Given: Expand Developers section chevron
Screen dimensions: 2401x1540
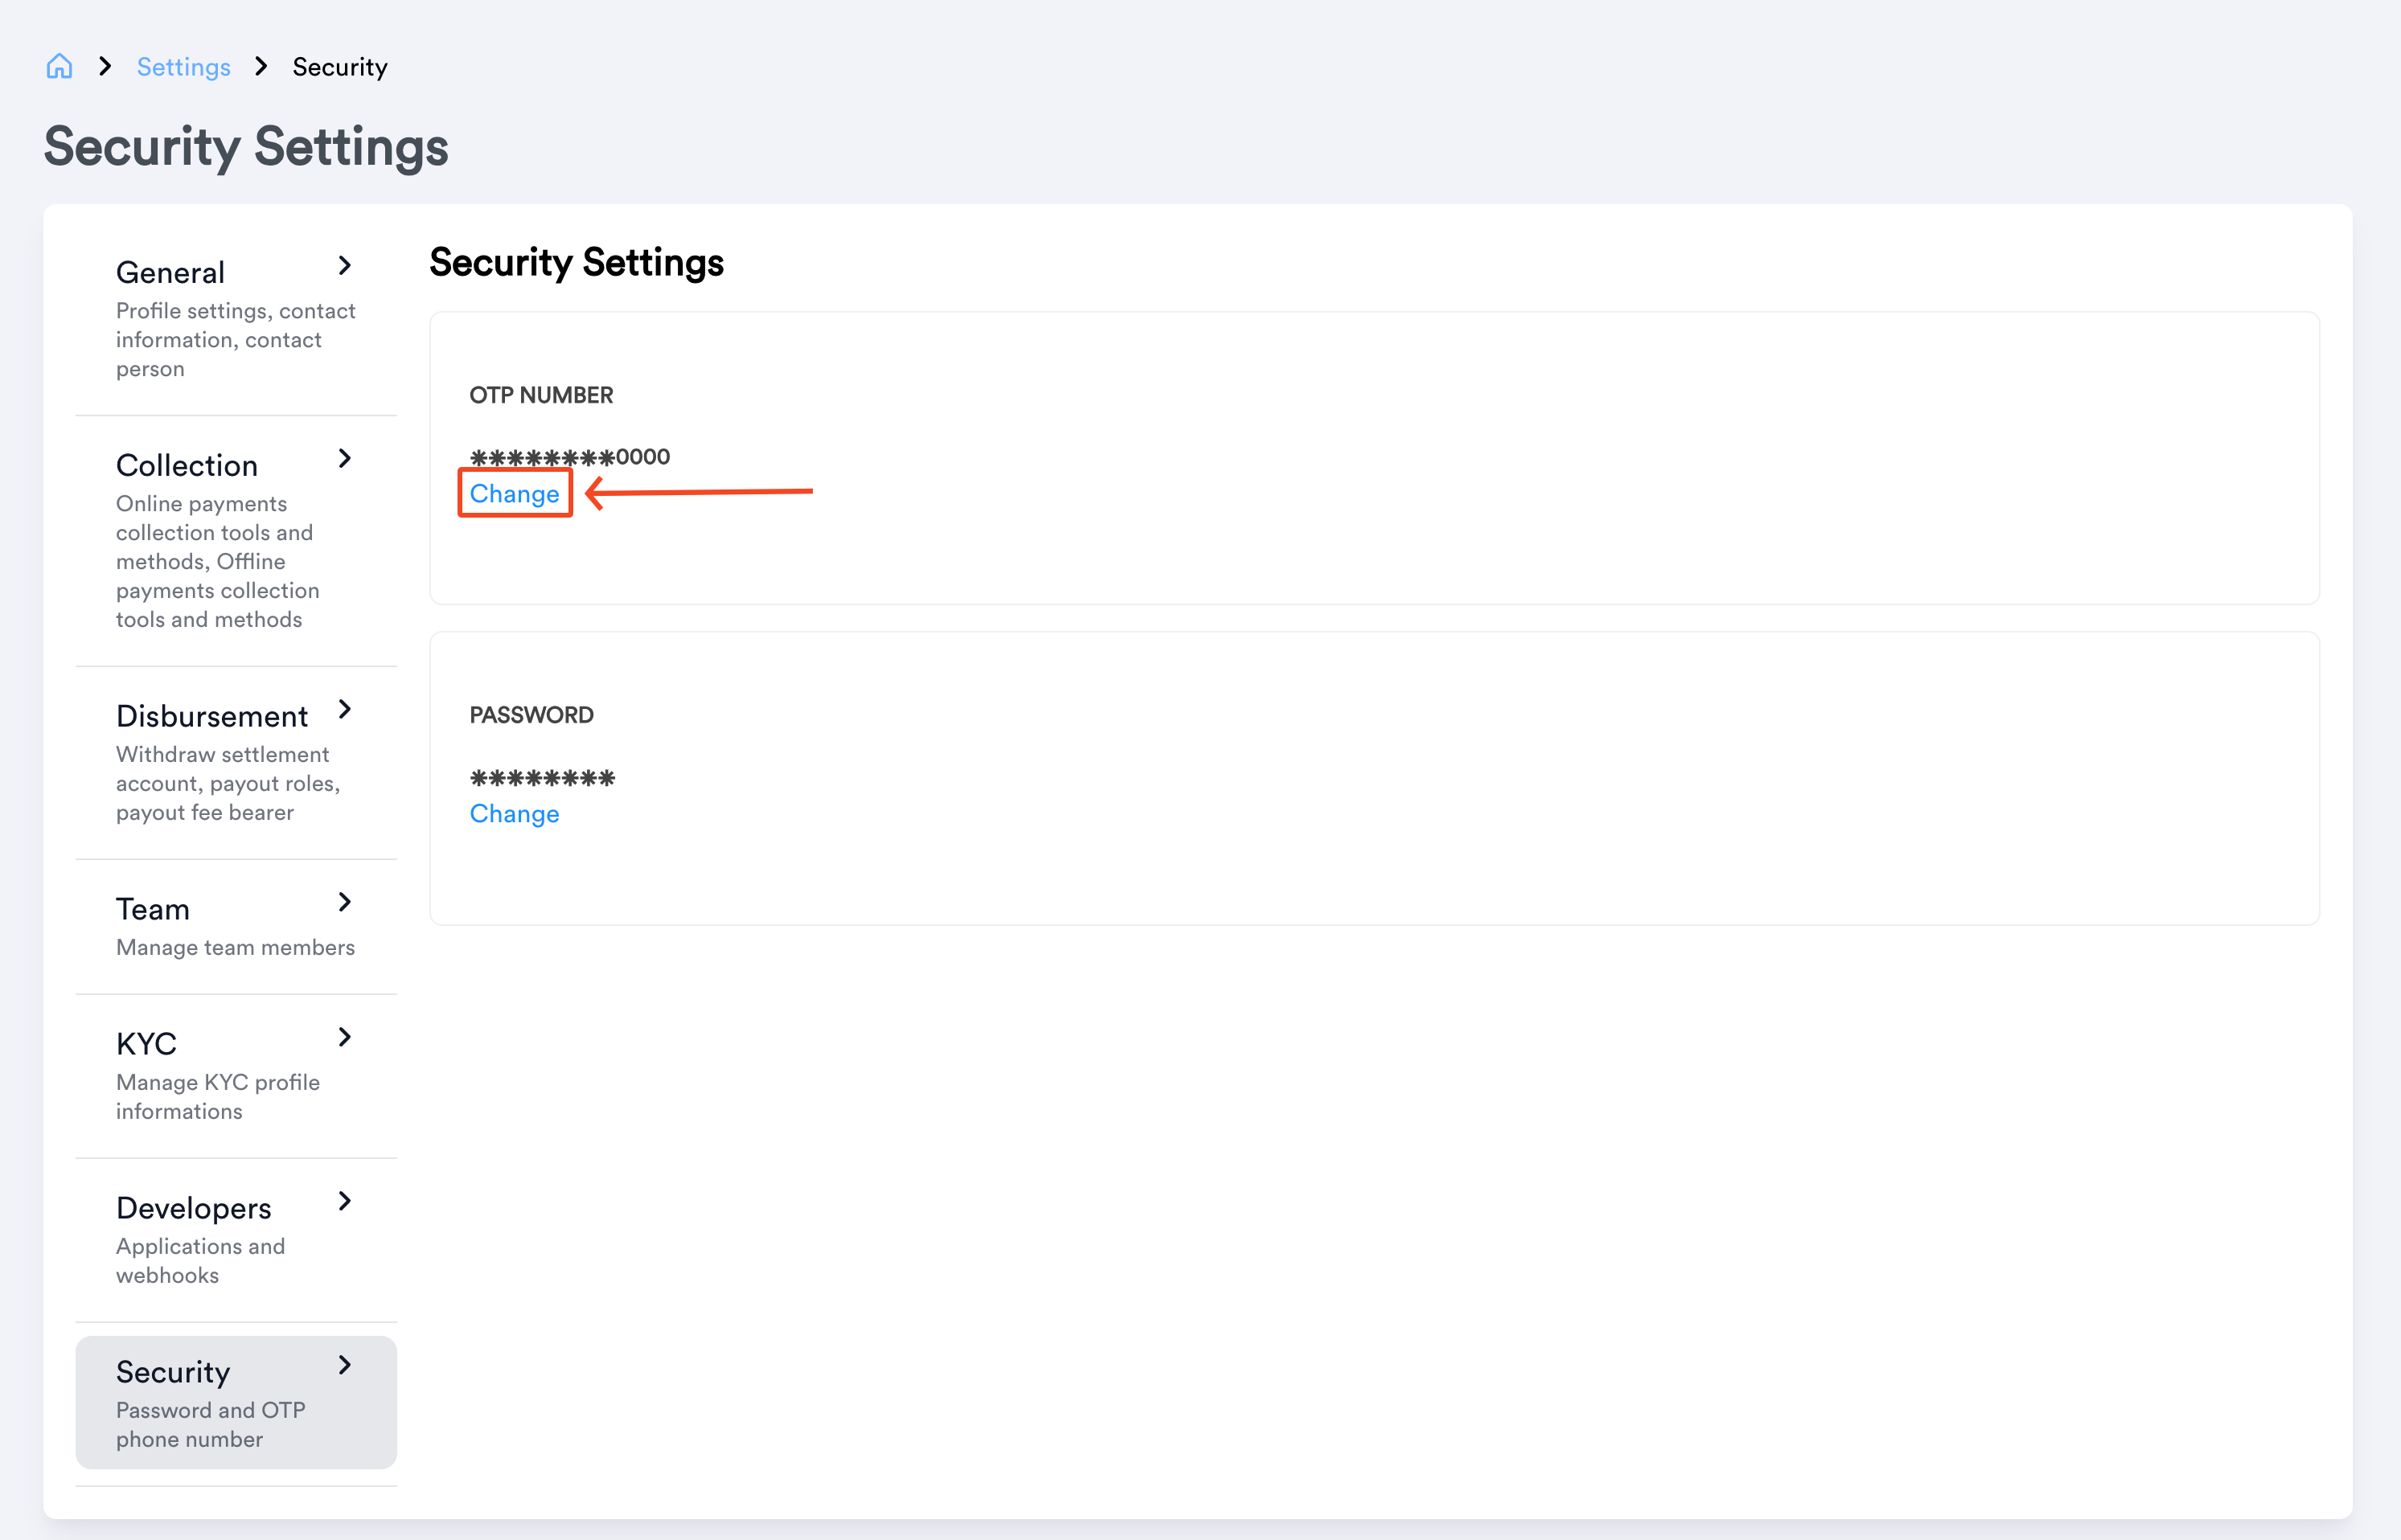Looking at the screenshot, I should point(345,1201).
